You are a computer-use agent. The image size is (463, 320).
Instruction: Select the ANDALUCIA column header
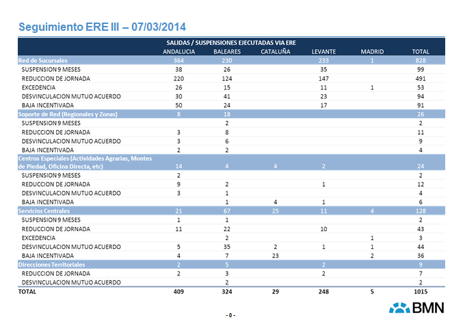179,52
